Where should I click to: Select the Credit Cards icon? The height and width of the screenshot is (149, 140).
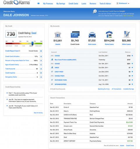[75, 34]
